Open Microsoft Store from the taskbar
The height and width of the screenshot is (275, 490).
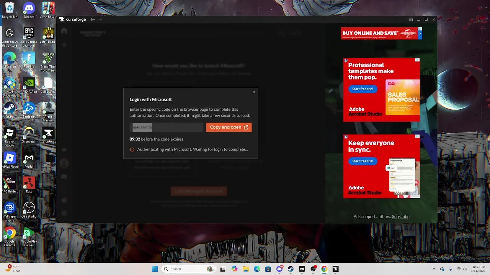(x=268, y=269)
